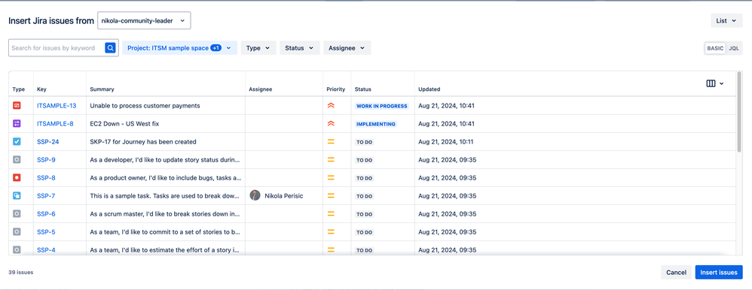Click the Assignee column header
Image resolution: width=752 pixels, height=290 pixels.
coord(261,89)
